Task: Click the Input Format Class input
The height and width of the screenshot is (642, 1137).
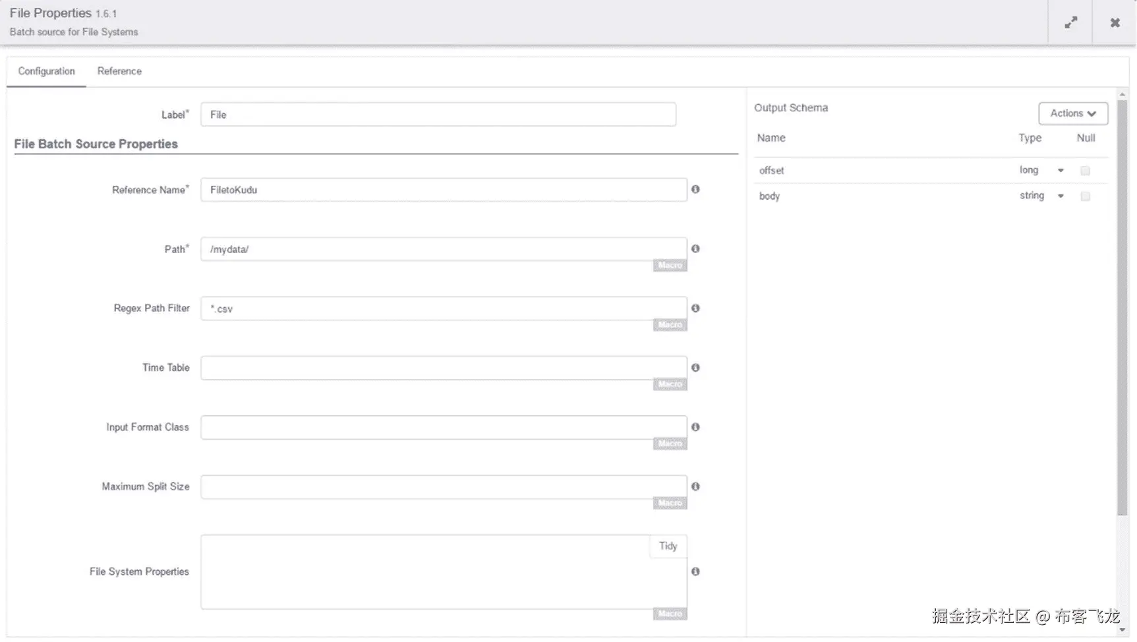Action: pyautogui.click(x=444, y=427)
